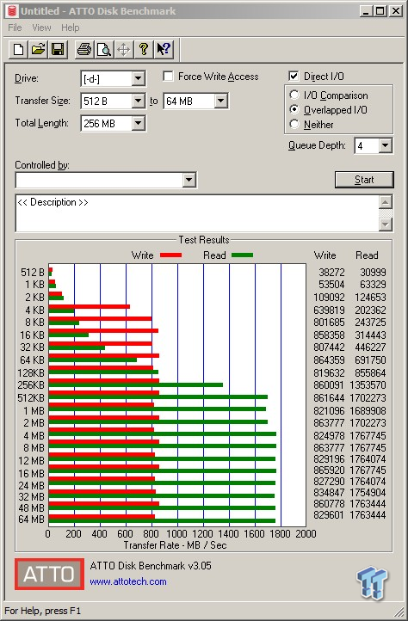
Task: Open the Total Length 256 MB dropdown
Action: coord(138,123)
